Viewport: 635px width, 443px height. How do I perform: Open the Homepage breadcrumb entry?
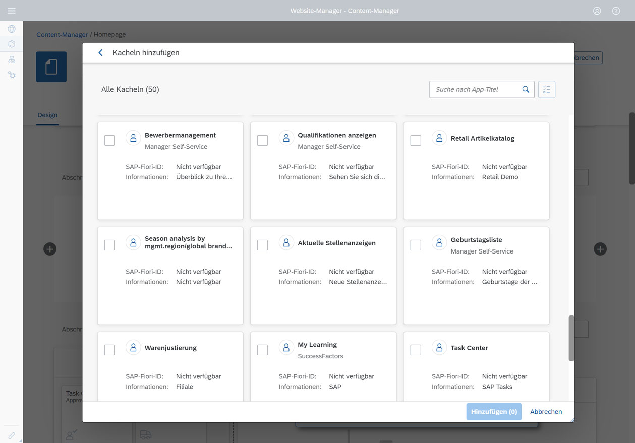[110, 34]
